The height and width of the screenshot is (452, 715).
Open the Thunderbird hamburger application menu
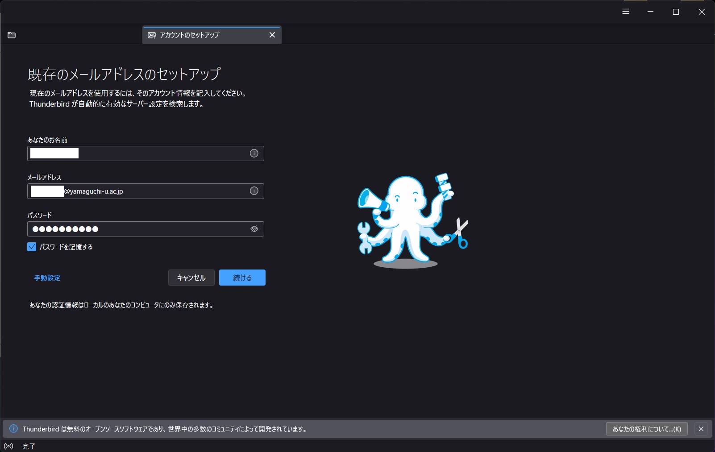[626, 12]
